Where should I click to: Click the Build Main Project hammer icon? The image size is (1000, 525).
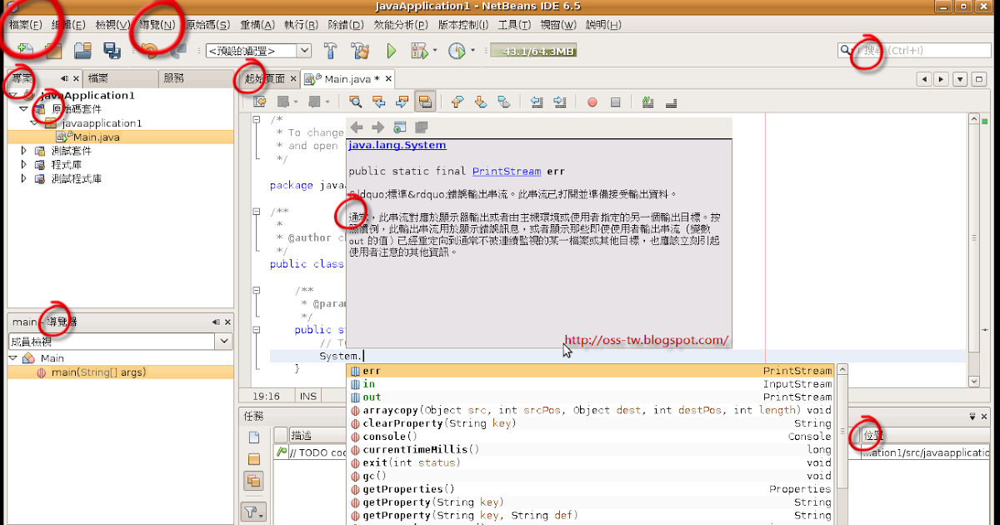[x=330, y=51]
